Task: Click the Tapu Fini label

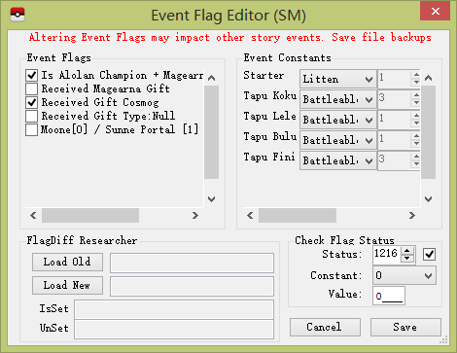Action: coord(269,158)
